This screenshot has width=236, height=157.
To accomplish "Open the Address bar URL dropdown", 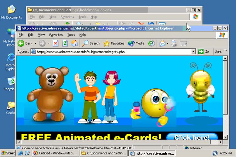I will [193, 52].
